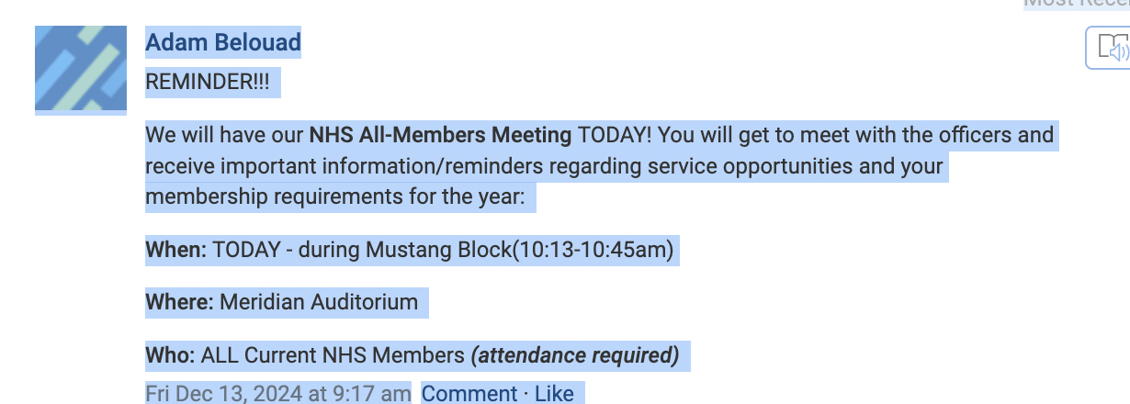This screenshot has width=1130, height=404.
Task: Click the italic (attendance required) text
Action: coord(575,354)
